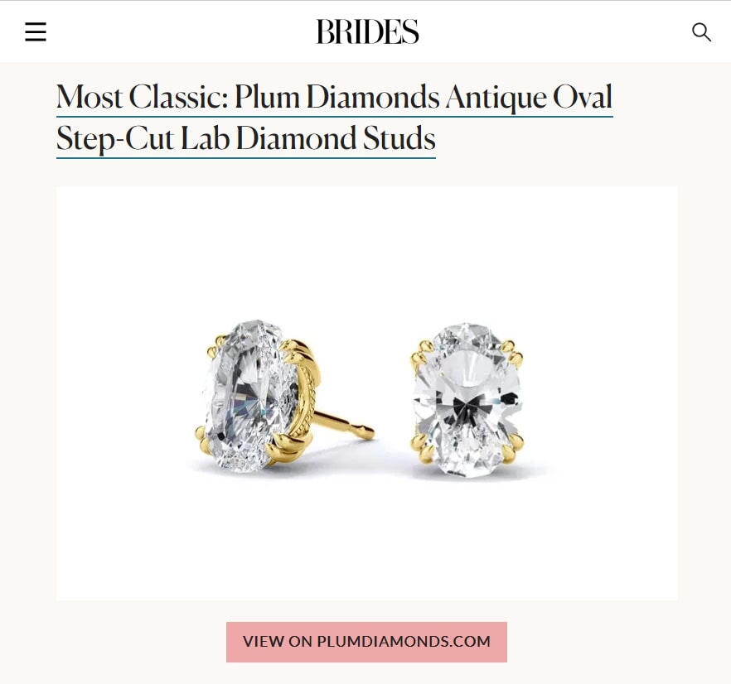Click the pink retailer link button

(x=366, y=642)
